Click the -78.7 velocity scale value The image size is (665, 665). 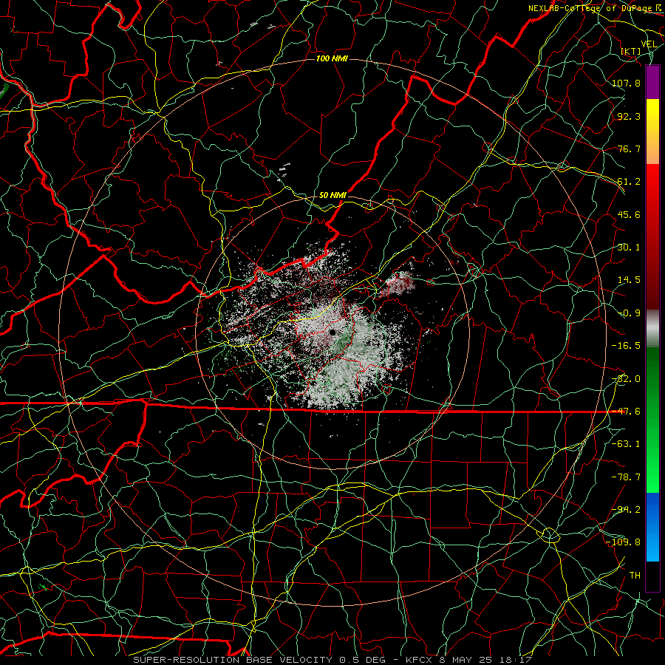(626, 477)
